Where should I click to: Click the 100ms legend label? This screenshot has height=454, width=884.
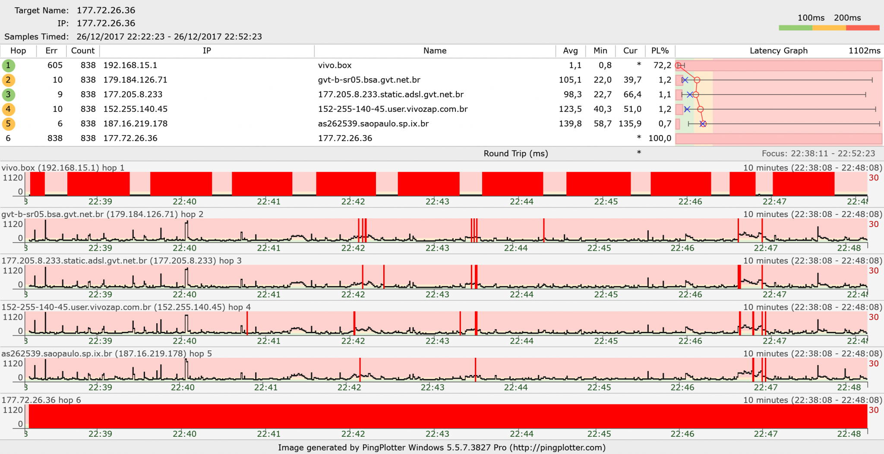tap(811, 18)
